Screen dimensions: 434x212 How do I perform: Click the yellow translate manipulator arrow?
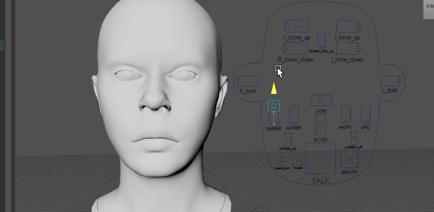[x=274, y=88]
